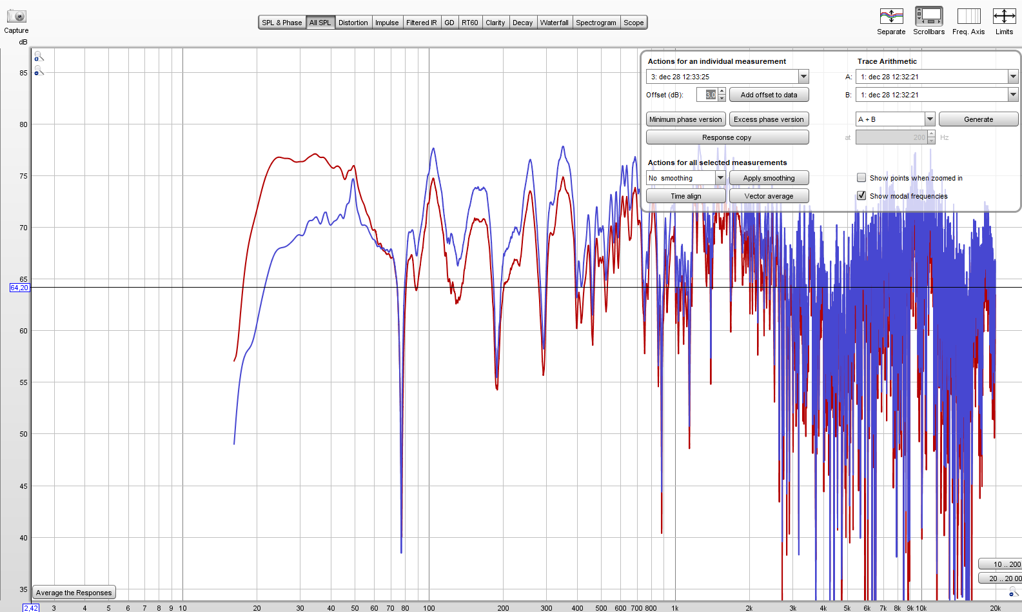Set frequency range to 10 .. 200
This screenshot has height=612, width=1022.
point(1000,564)
